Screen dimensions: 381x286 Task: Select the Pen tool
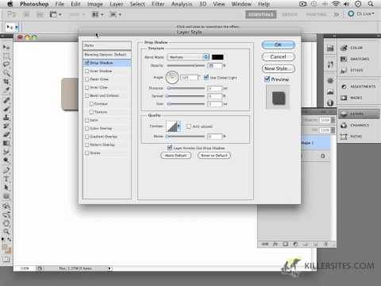coord(6,170)
